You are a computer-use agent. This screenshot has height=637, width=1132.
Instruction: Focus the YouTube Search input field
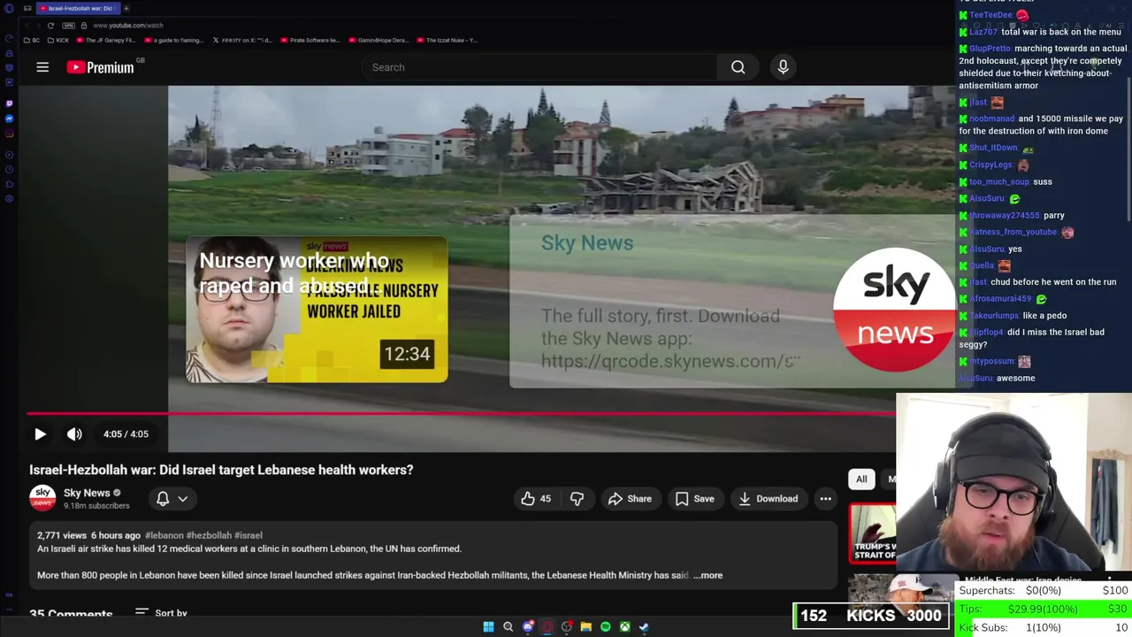(539, 67)
